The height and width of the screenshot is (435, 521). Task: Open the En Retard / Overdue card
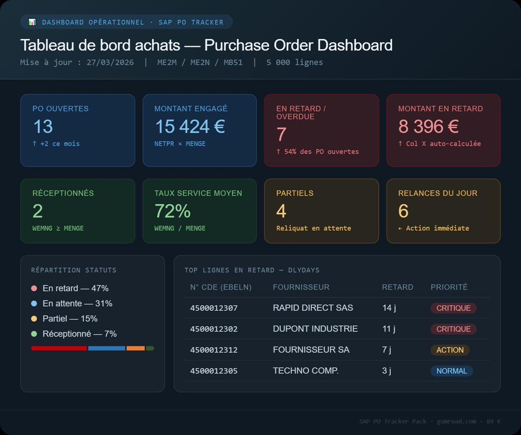click(x=322, y=131)
